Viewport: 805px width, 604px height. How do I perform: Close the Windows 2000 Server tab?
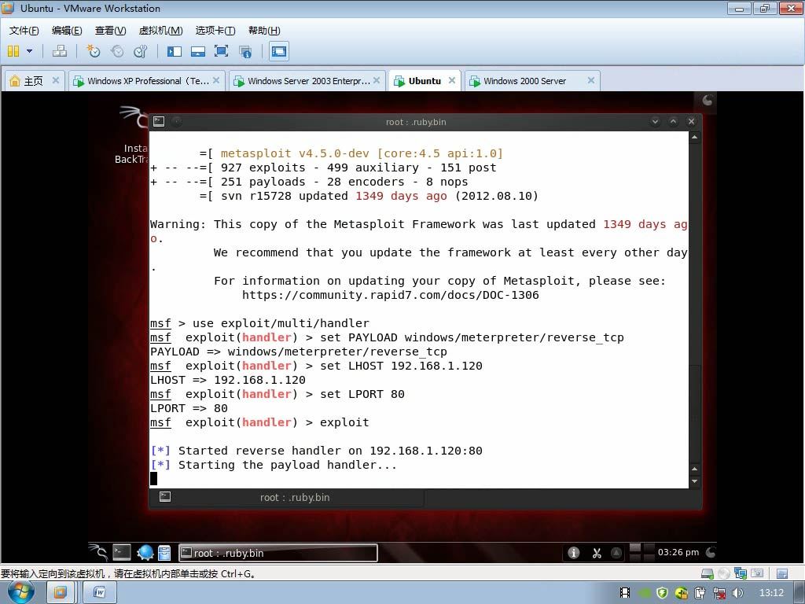coord(591,80)
